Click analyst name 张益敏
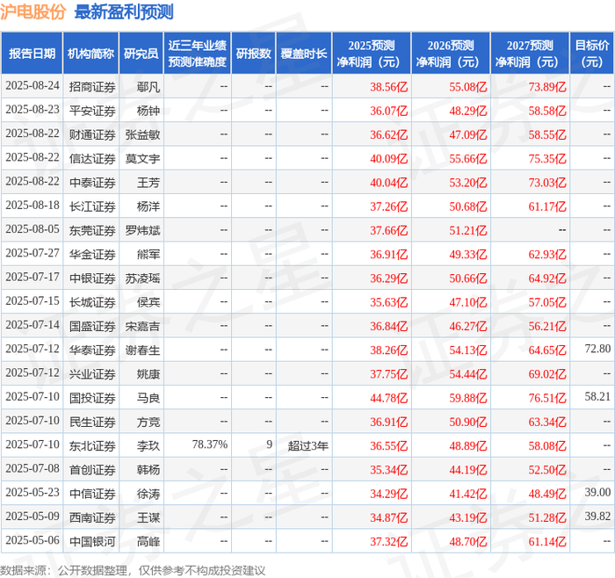The width and height of the screenshot is (615, 578). click(142, 134)
